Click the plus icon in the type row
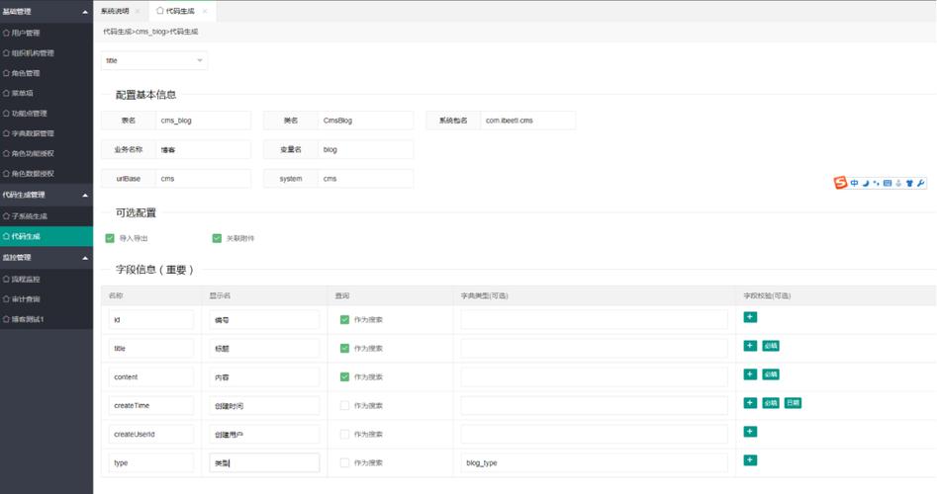The image size is (937, 494). tap(750, 460)
